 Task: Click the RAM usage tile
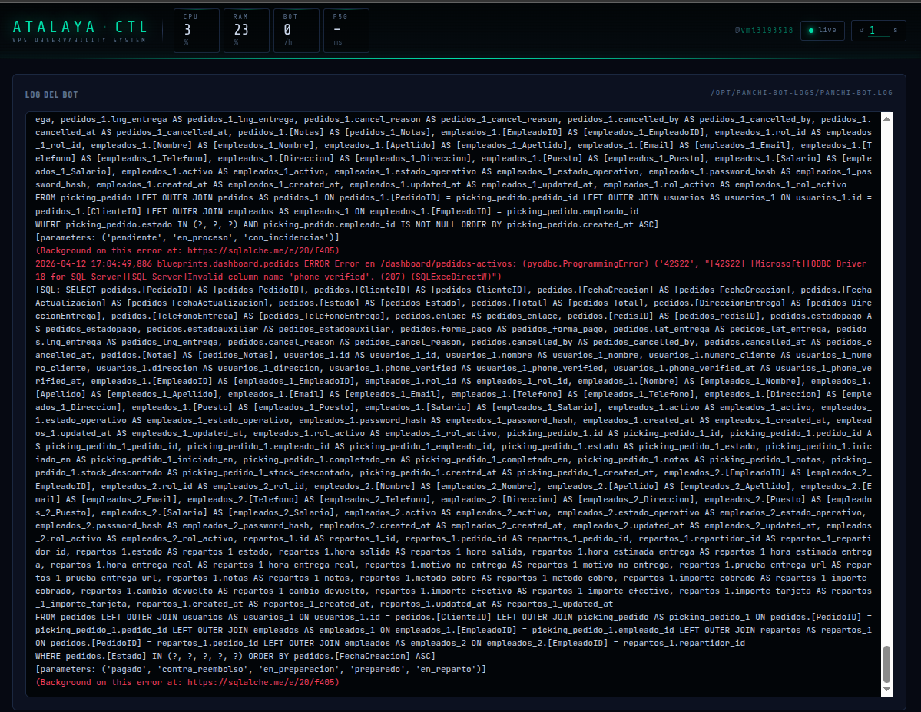(246, 31)
